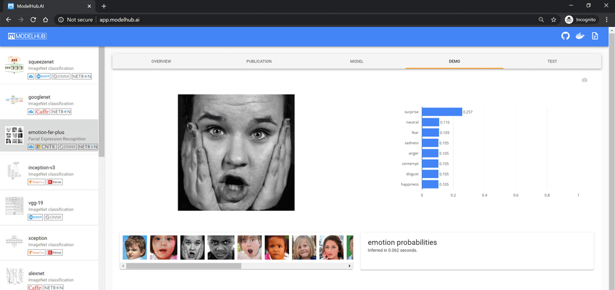Click the NETRON badge under squeezenet
Screen dimensions: 615x290
pos(81,76)
